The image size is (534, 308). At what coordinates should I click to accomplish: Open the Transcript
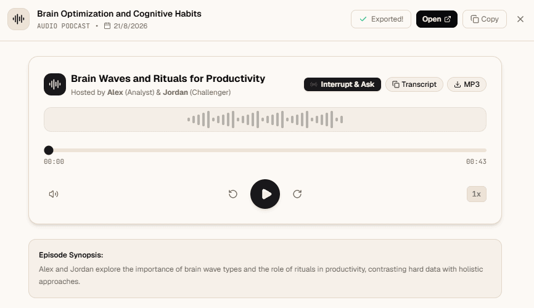click(x=414, y=84)
